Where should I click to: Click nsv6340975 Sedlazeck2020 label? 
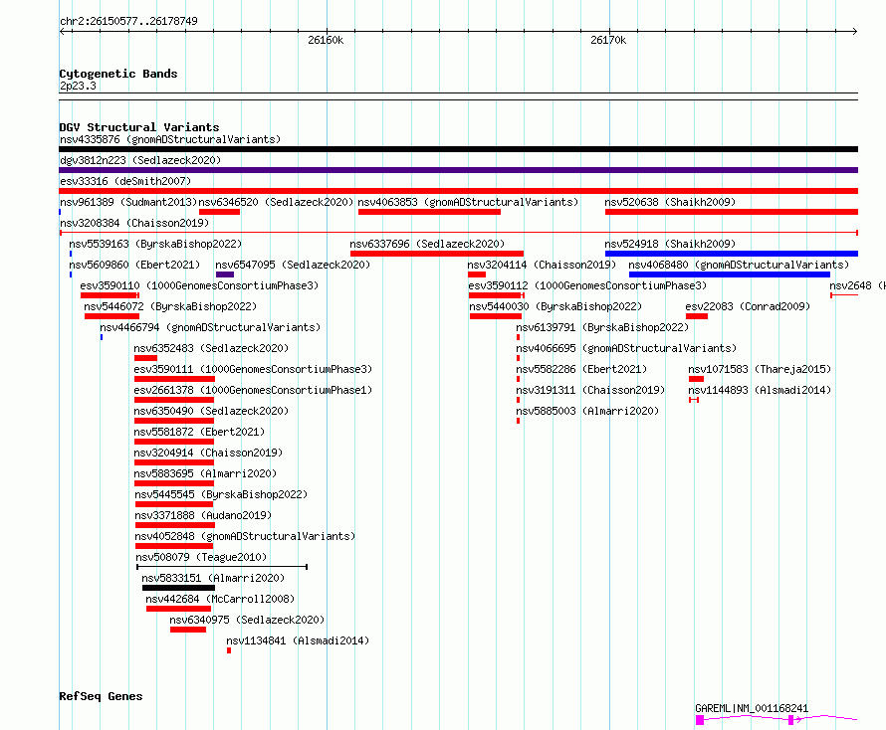tap(248, 620)
